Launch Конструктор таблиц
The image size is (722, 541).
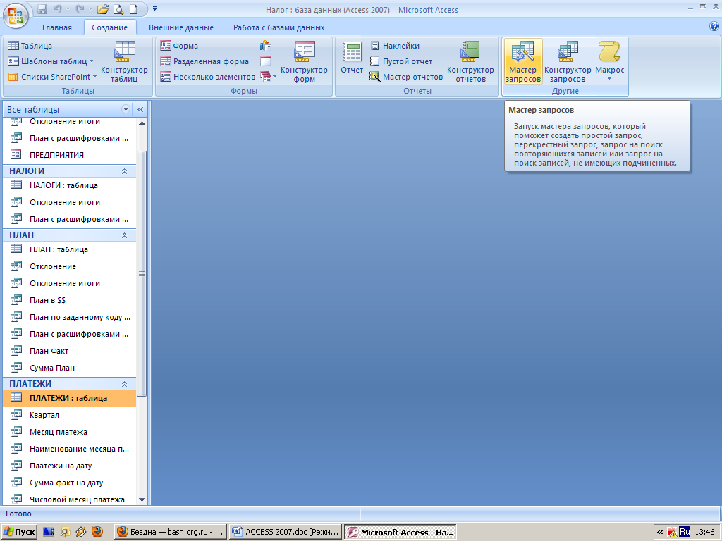coord(124,61)
